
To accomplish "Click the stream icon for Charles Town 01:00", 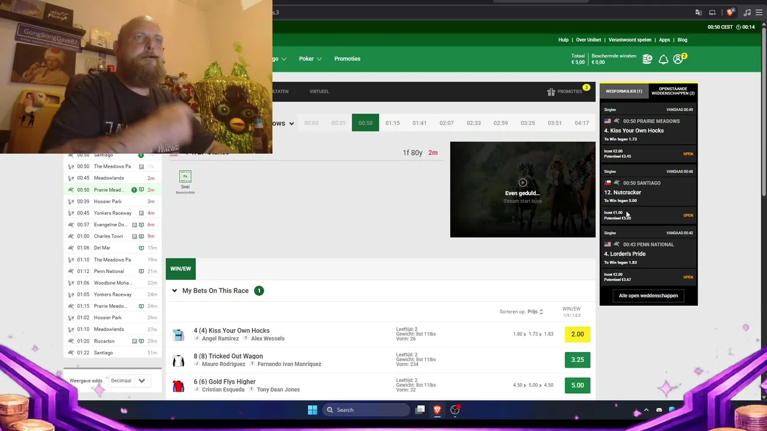I will click(x=141, y=236).
